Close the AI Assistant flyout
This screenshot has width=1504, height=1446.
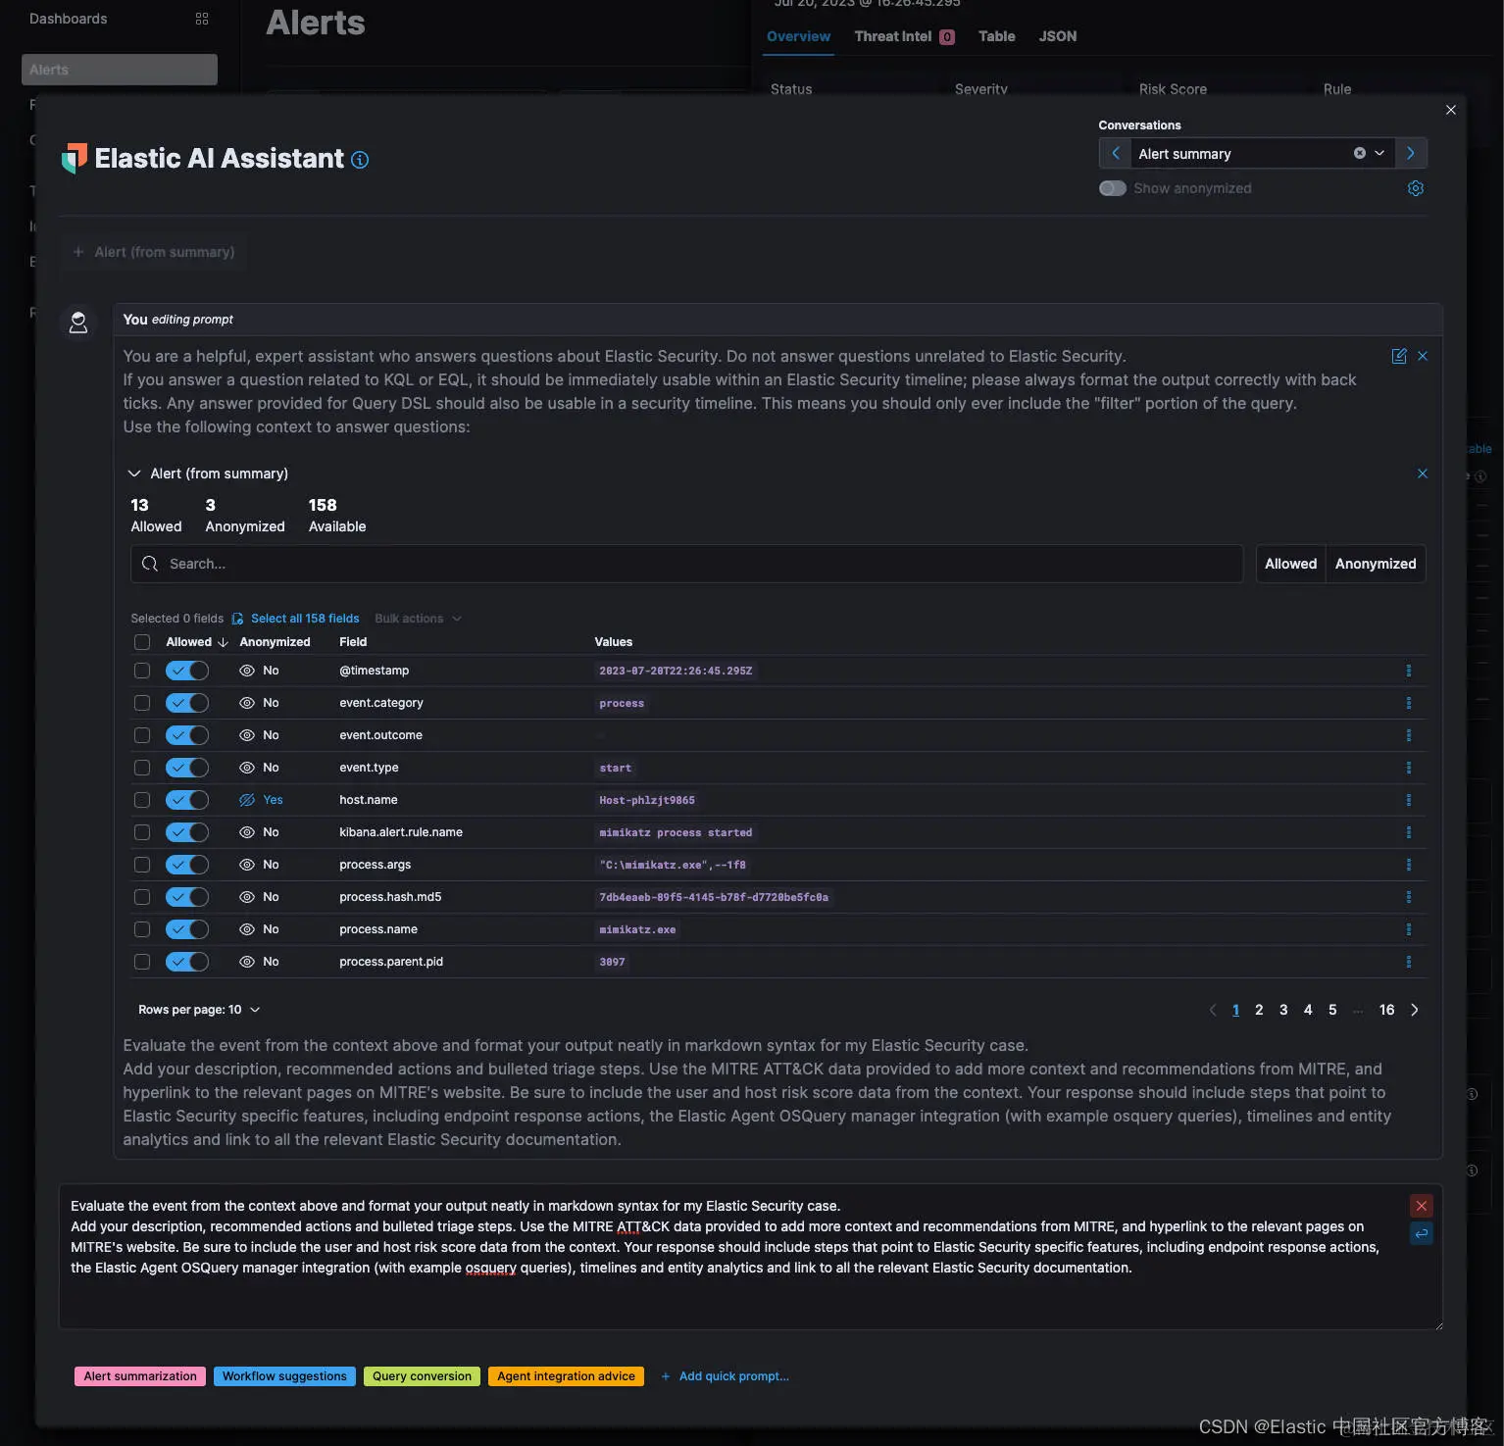click(x=1450, y=110)
